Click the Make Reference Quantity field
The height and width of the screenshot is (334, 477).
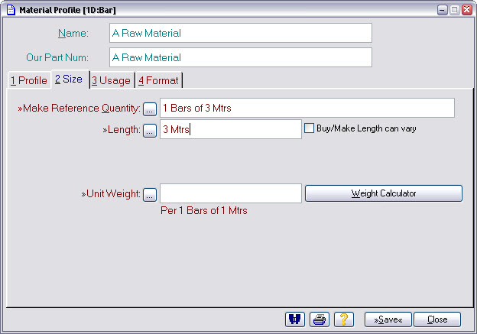click(307, 108)
